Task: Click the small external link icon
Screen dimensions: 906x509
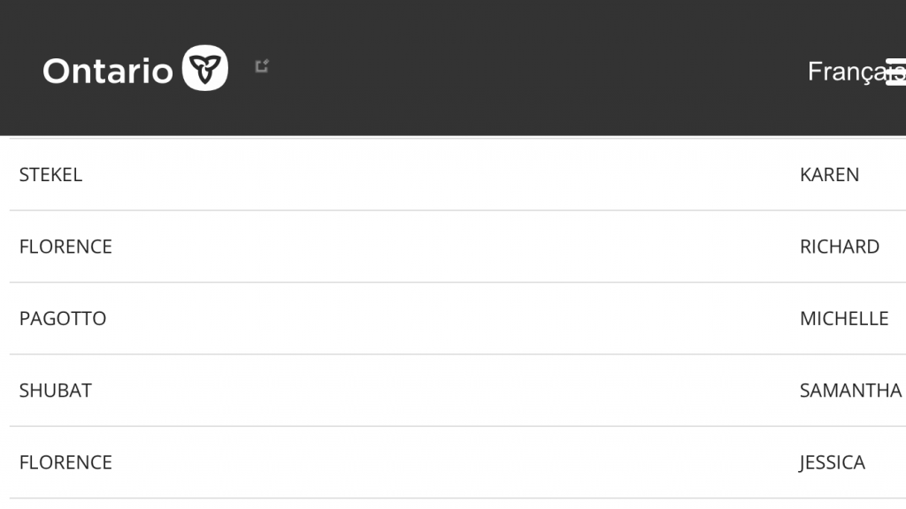Action: (x=261, y=66)
